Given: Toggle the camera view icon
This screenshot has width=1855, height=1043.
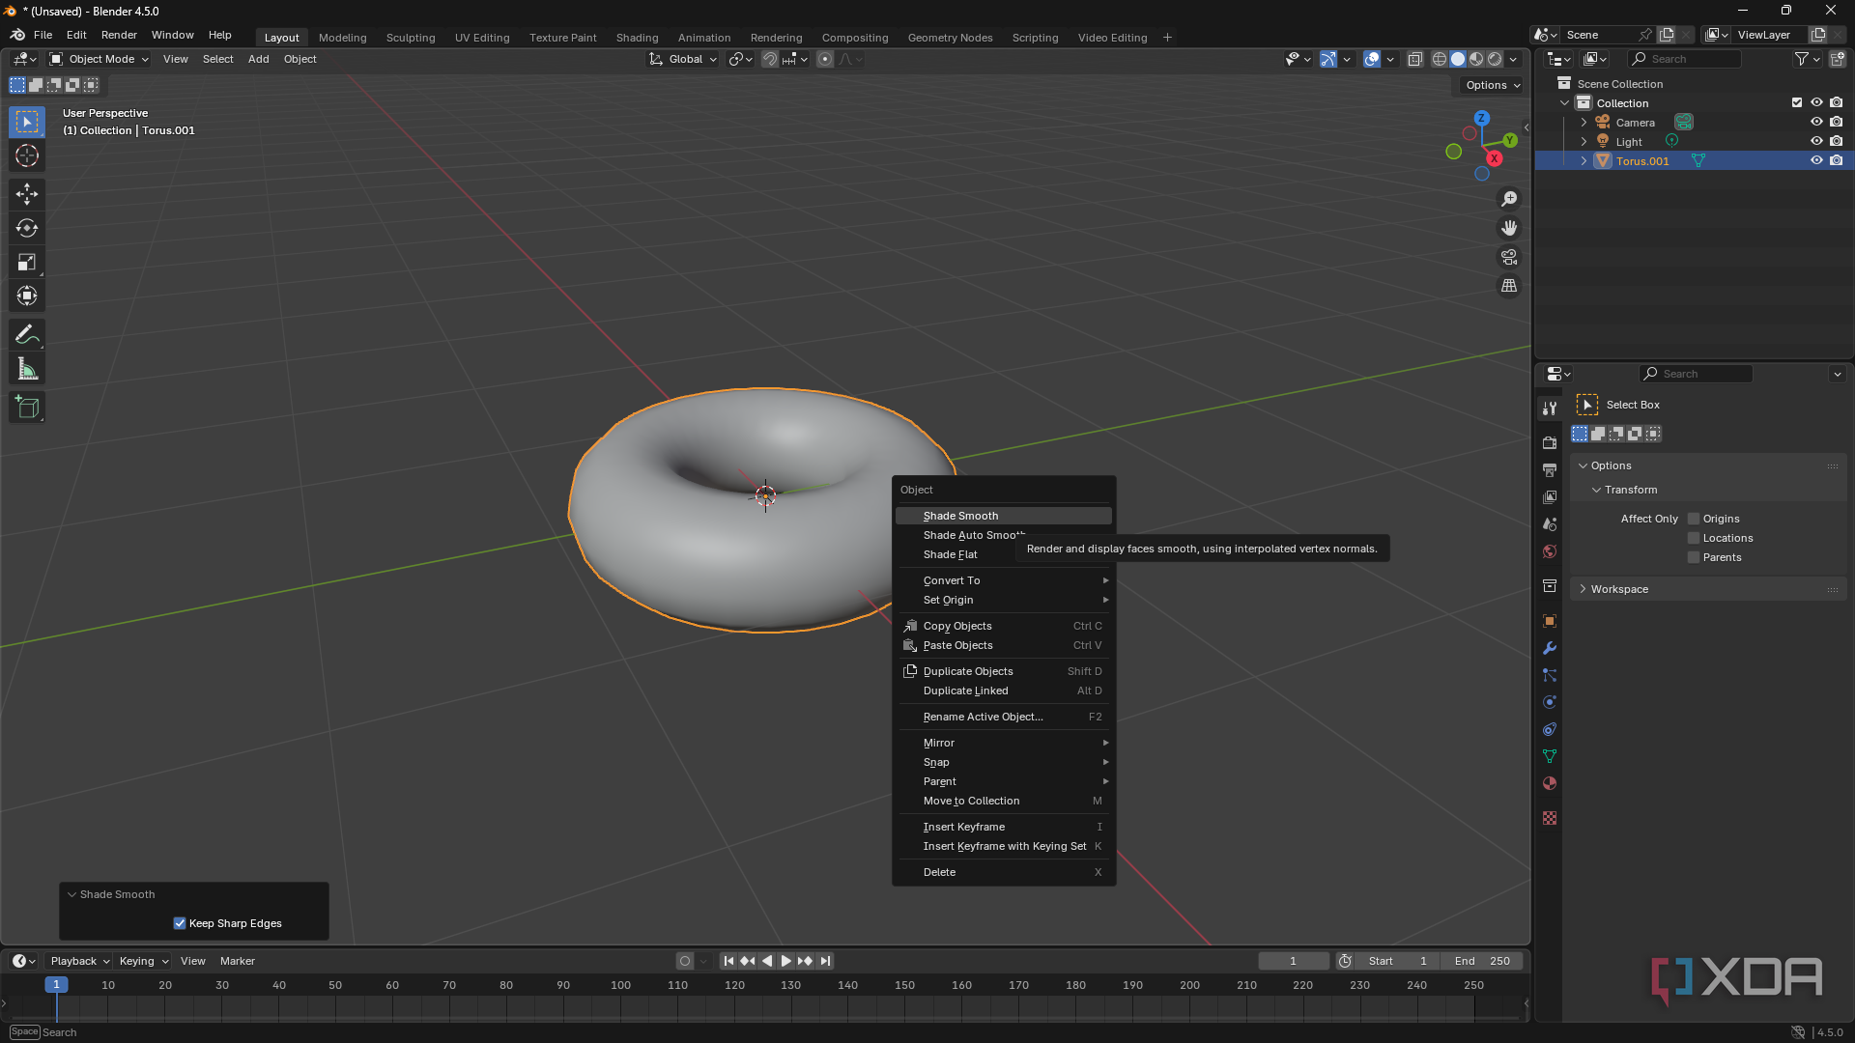Looking at the screenshot, I should coord(1509,257).
